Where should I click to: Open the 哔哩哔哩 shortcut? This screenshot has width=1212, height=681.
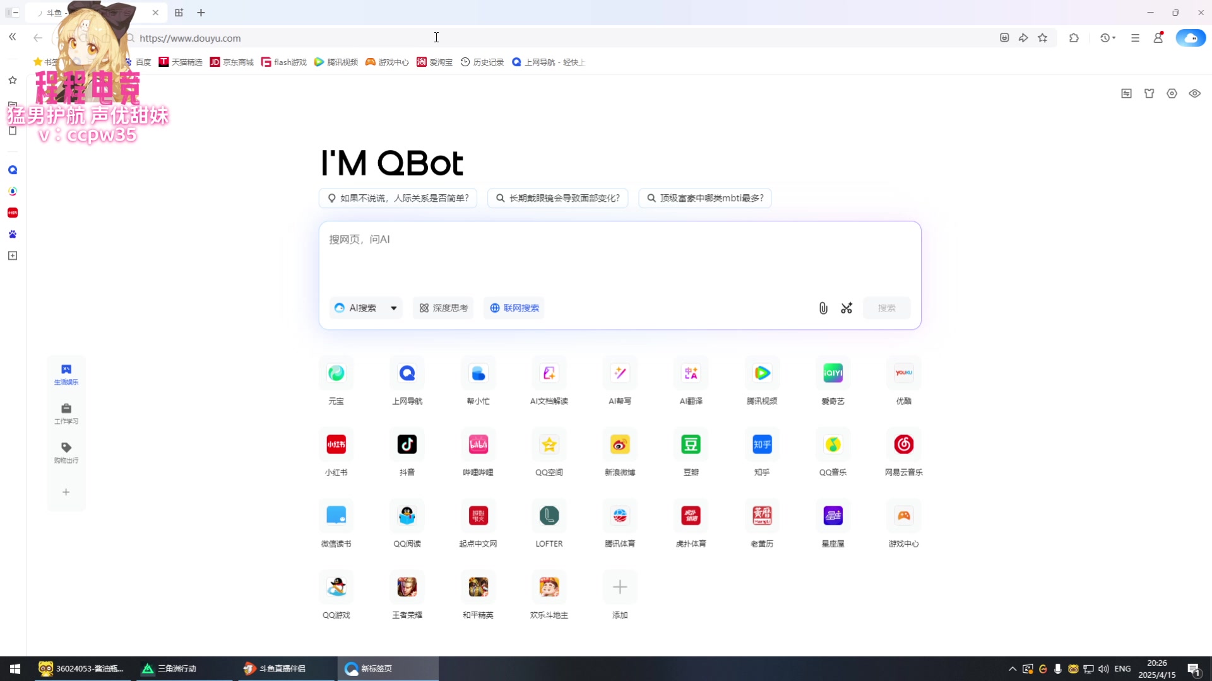(478, 445)
